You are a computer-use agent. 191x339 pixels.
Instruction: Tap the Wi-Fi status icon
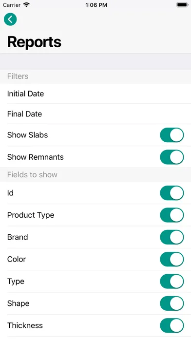(x=26, y=5)
